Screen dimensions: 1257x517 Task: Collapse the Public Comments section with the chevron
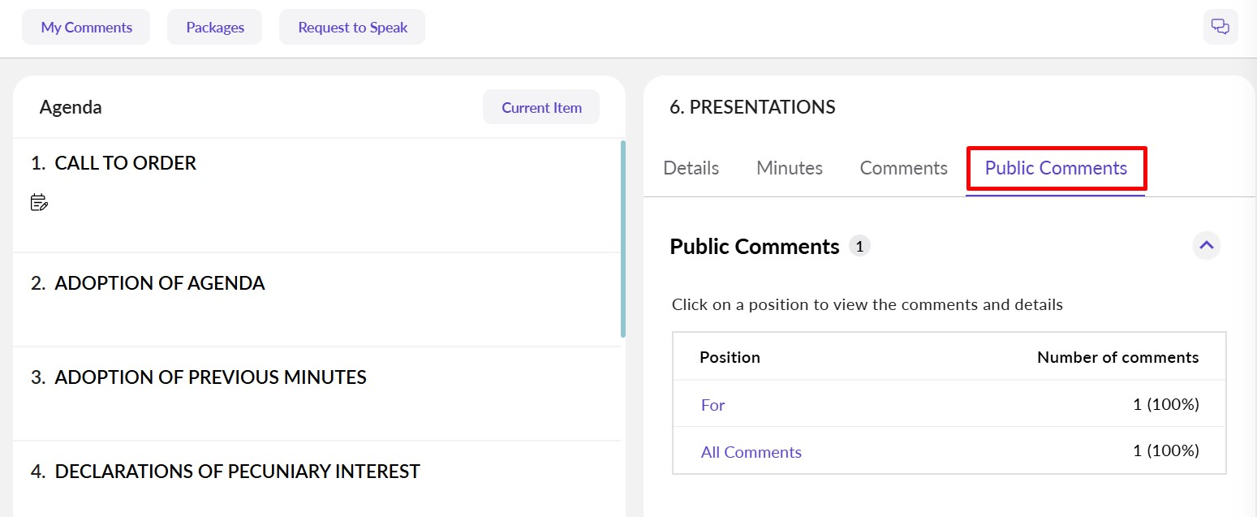pos(1206,245)
